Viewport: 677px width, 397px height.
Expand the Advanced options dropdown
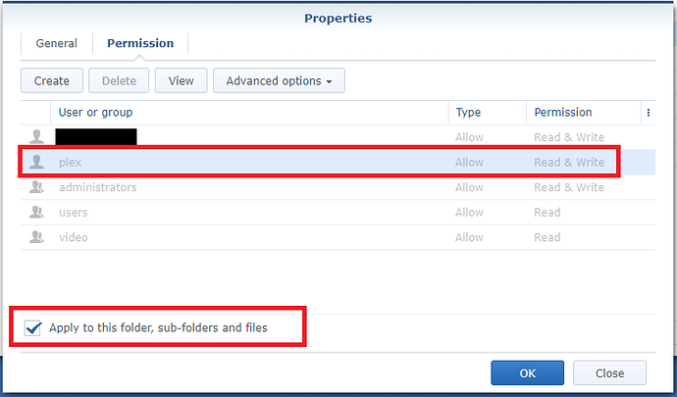pyautogui.click(x=279, y=81)
